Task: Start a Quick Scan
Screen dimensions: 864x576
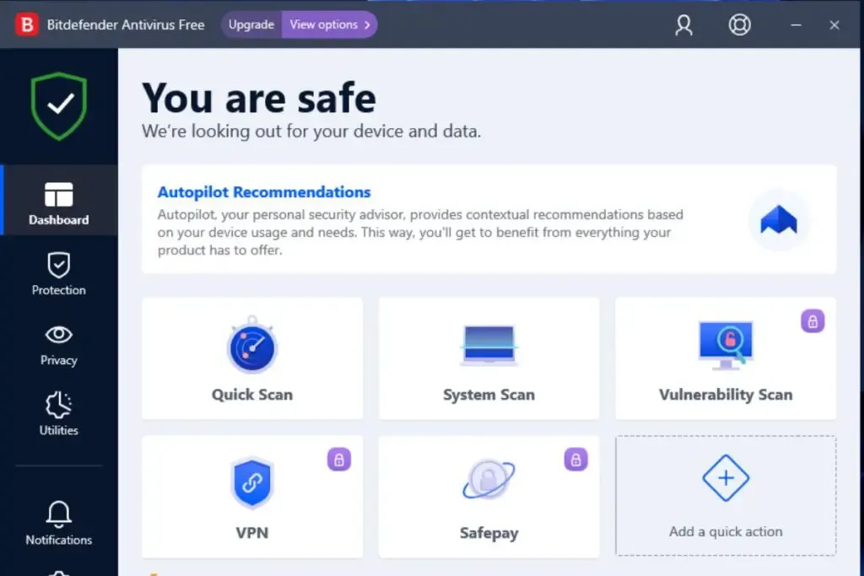Action: [252, 358]
